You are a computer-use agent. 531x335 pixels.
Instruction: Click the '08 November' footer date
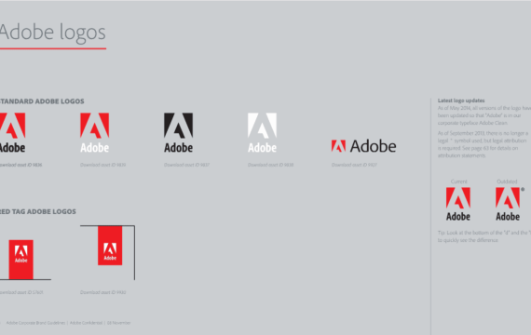(118, 323)
